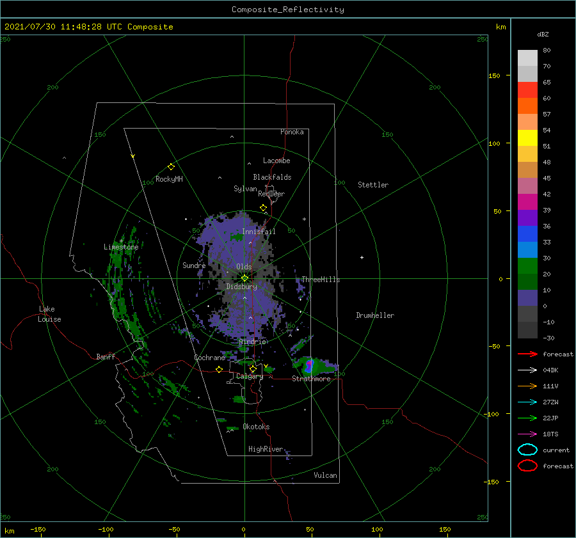Click the magenta 18TS arrow icon

click(x=527, y=434)
